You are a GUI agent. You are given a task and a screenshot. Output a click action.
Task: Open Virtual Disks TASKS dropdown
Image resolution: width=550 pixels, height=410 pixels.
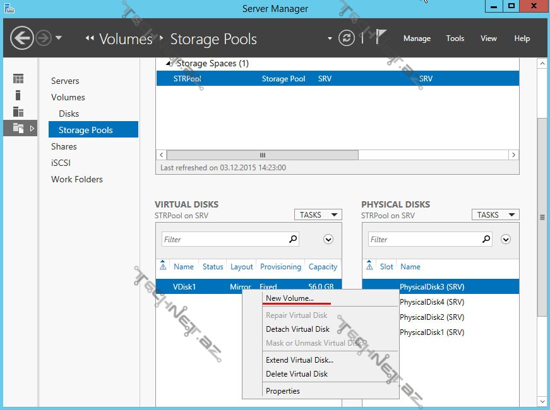pyautogui.click(x=318, y=215)
